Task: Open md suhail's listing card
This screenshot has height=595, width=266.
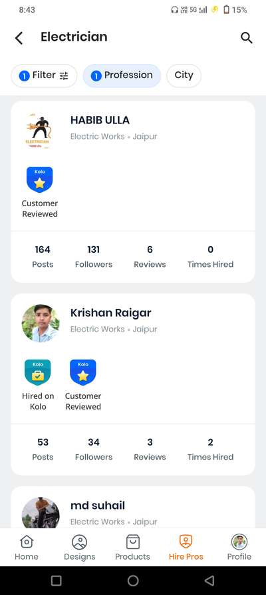Action: 133,508
